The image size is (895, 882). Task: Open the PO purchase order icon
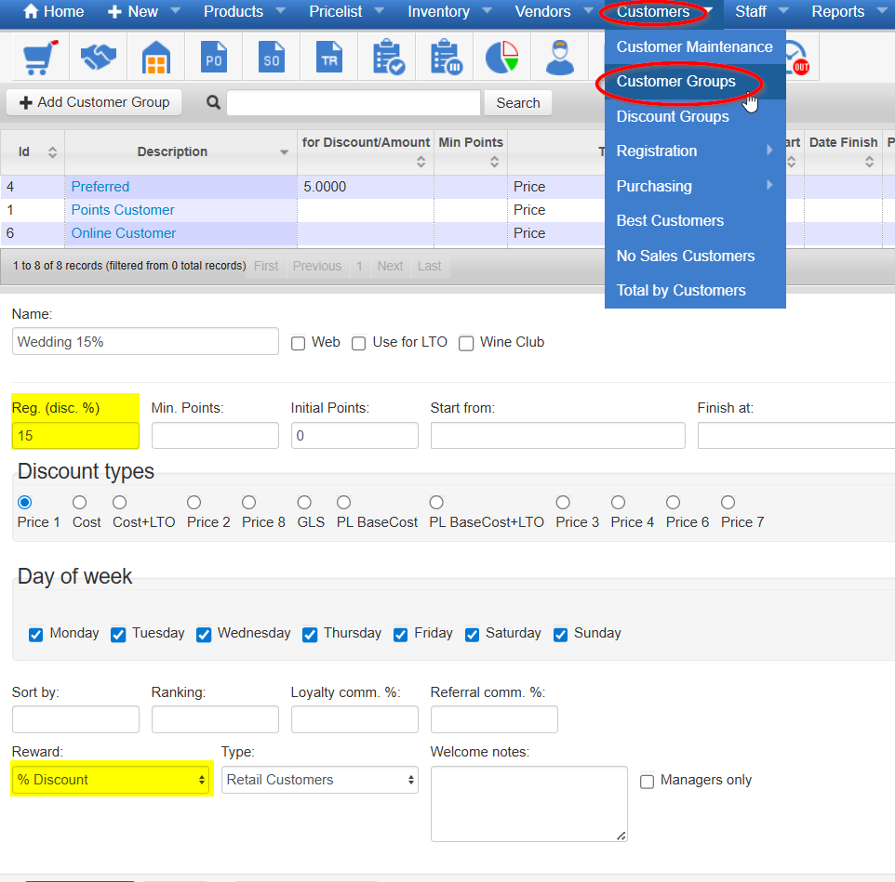point(213,57)
